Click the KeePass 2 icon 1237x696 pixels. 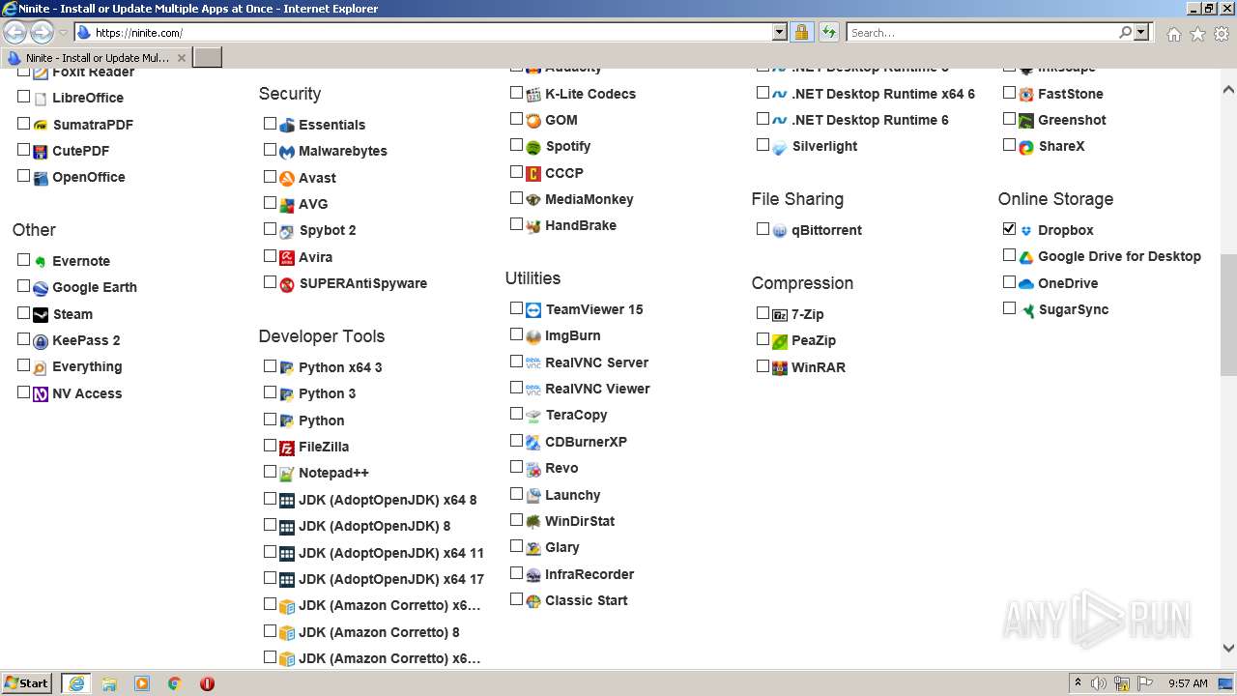point(41,341)
